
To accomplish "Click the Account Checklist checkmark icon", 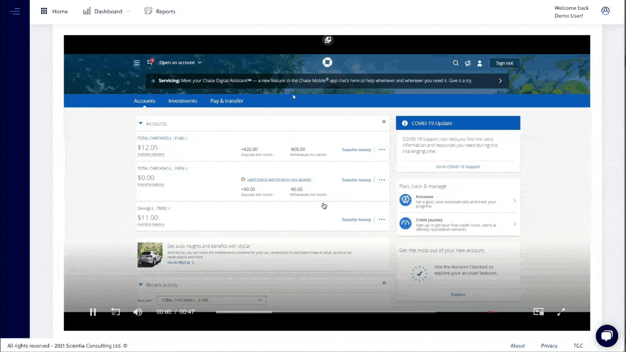I will pyautogui.click(x=419, y=273).
